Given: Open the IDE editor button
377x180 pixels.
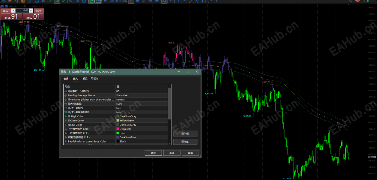Looking at the screenshot, I should tap(43, 1).
